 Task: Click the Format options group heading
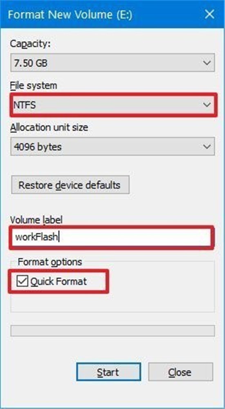(49, 262)
